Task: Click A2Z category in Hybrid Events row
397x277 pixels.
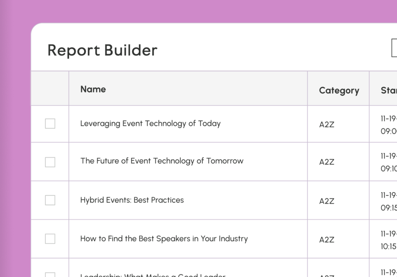Action: pyautogui.click(x=326, y=201)
